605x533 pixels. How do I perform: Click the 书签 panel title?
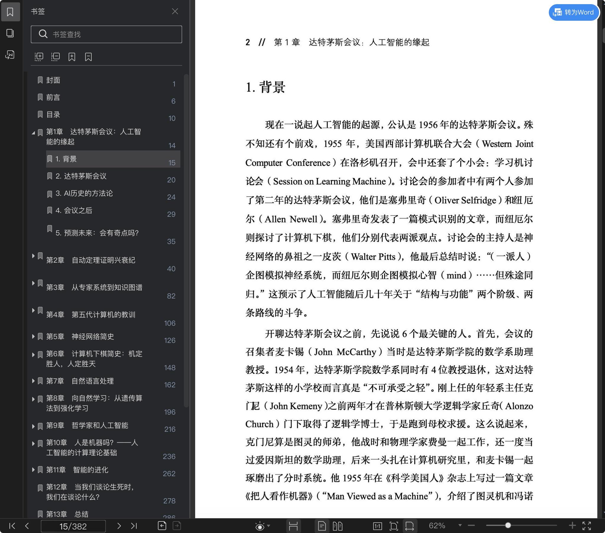coord(38,11)
